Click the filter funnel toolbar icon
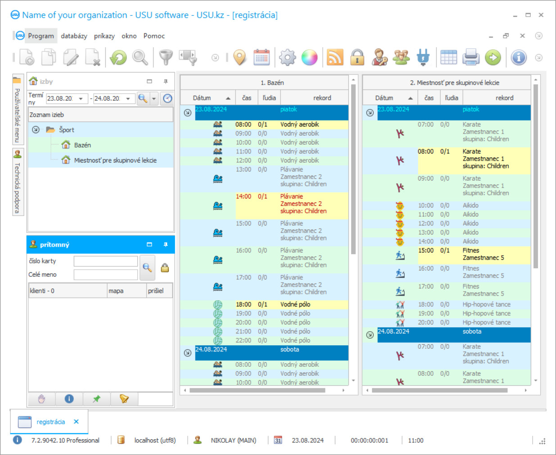Image resolution: width=556 pixels, height=455 pixels. pos(166,58)
